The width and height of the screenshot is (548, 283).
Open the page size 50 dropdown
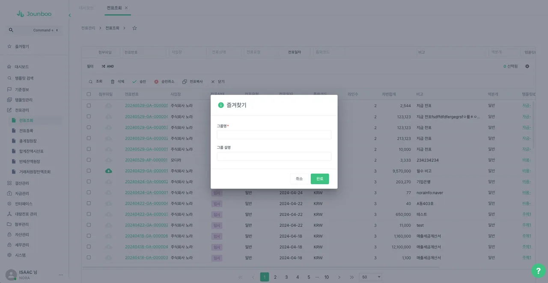[x=371, y=277]
